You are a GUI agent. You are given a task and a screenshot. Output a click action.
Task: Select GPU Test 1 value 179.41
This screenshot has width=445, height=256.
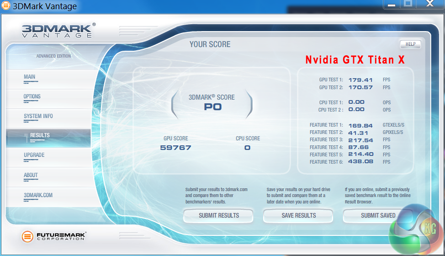coord(360,80)
